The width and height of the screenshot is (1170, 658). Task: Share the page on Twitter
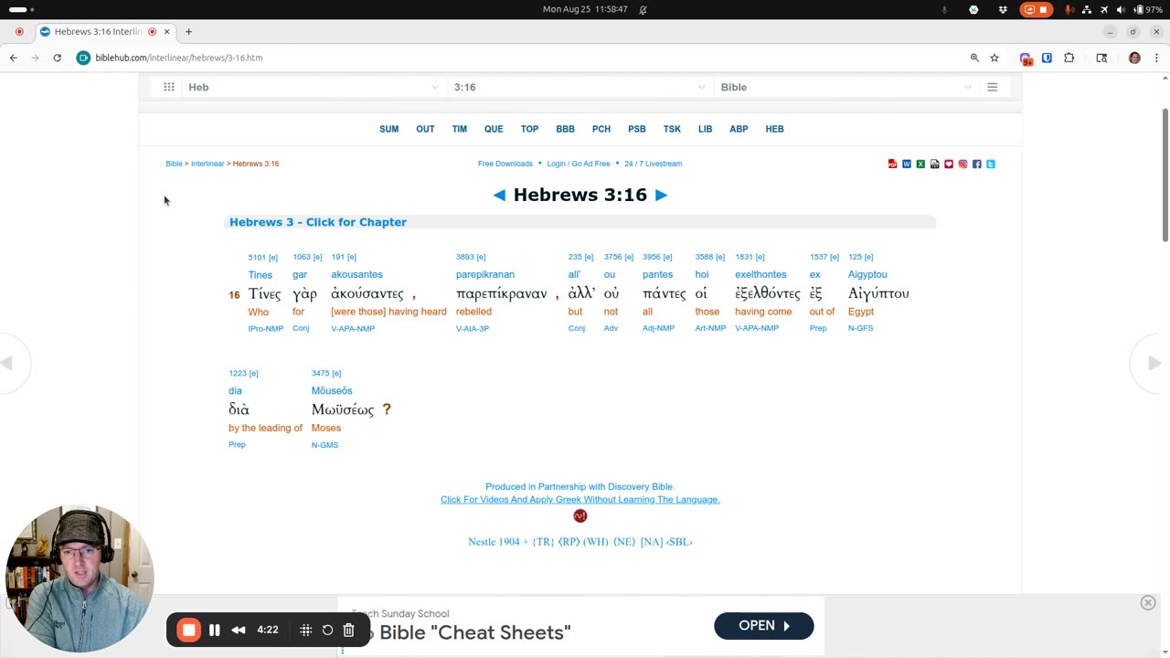click(990, 164)
